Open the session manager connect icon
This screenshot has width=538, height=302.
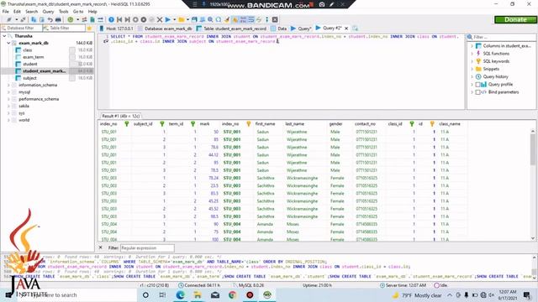tap(9, 20)
